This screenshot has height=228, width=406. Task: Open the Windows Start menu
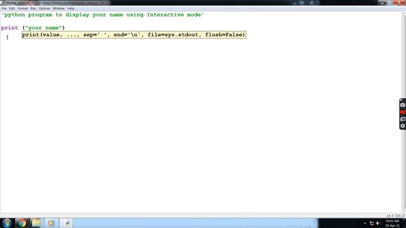click(x=7, y=223)
